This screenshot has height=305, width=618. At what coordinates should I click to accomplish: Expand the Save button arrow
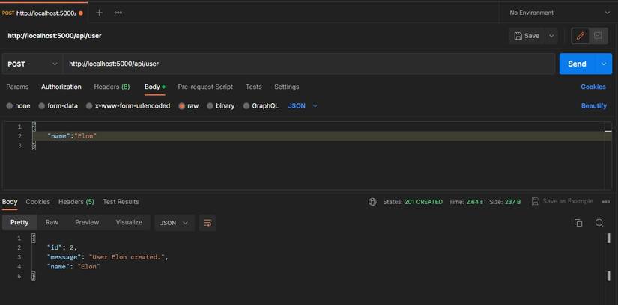(x=551, y=36)
